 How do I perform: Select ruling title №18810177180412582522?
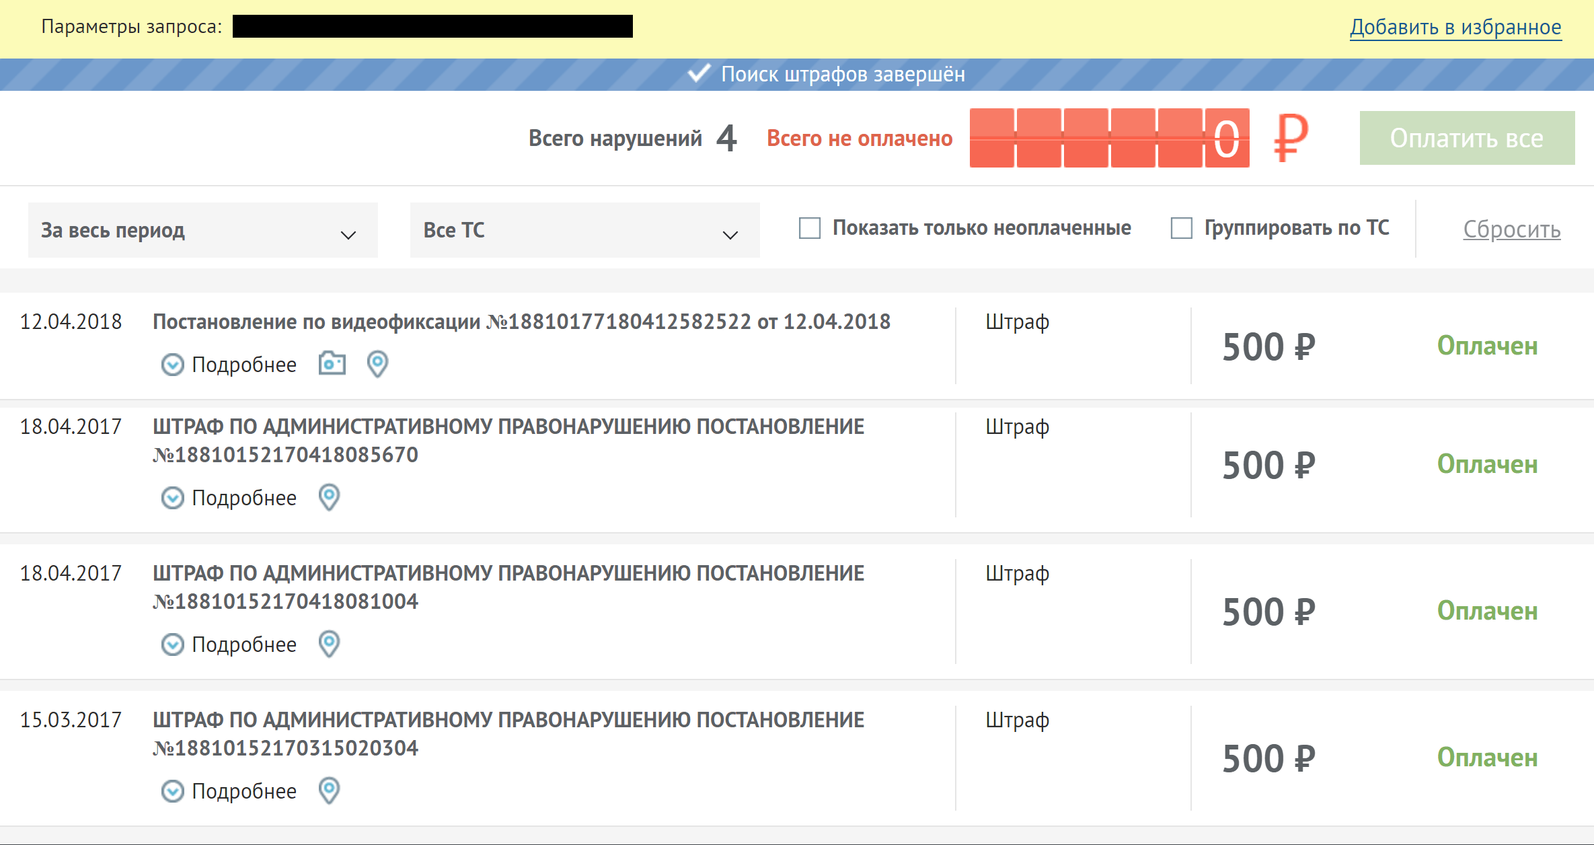pyautogui.click(x=521, y=322)
